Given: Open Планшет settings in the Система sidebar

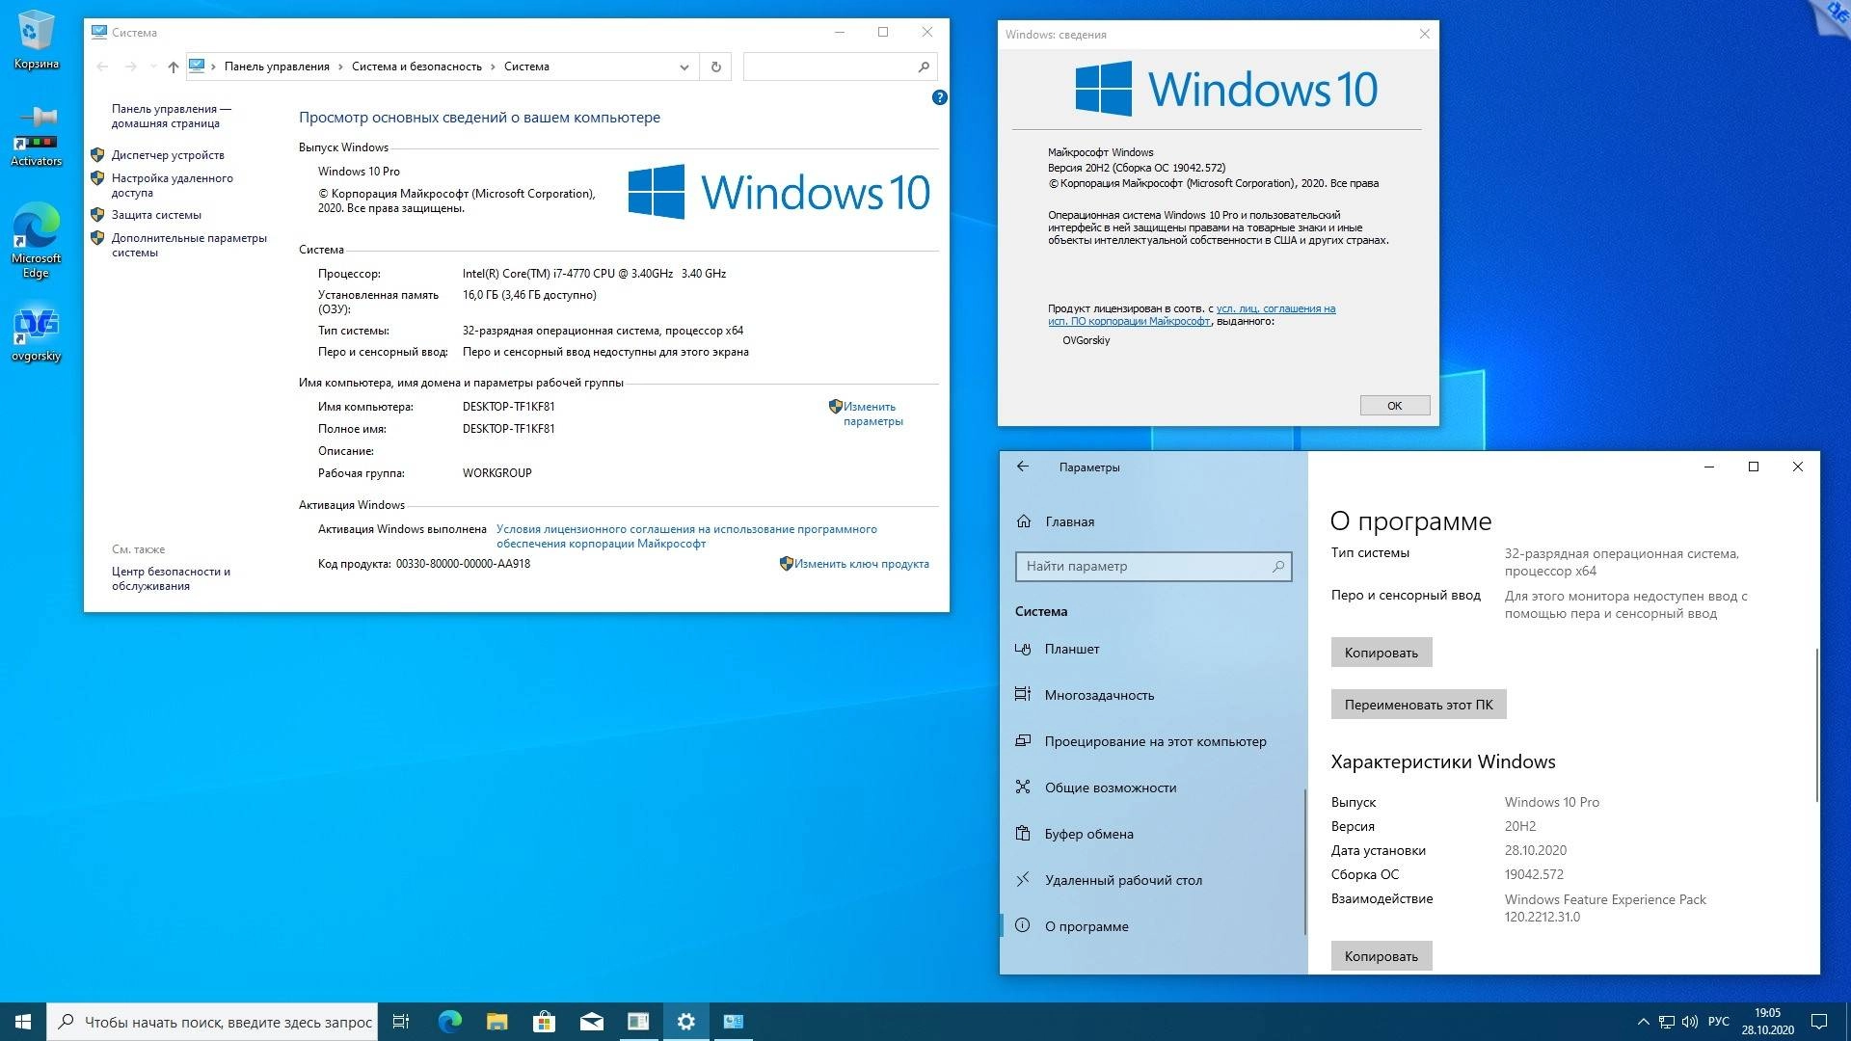Looking at the screenshot, I should (1071, 649).
